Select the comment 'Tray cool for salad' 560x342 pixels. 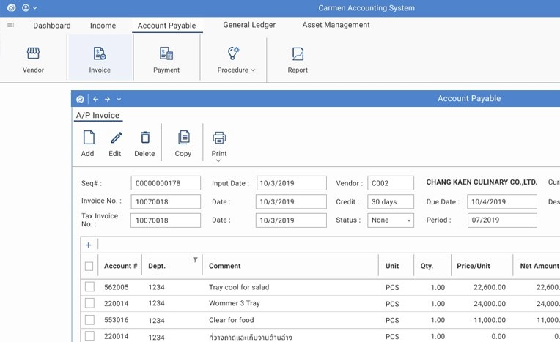(x=239, y=287)
